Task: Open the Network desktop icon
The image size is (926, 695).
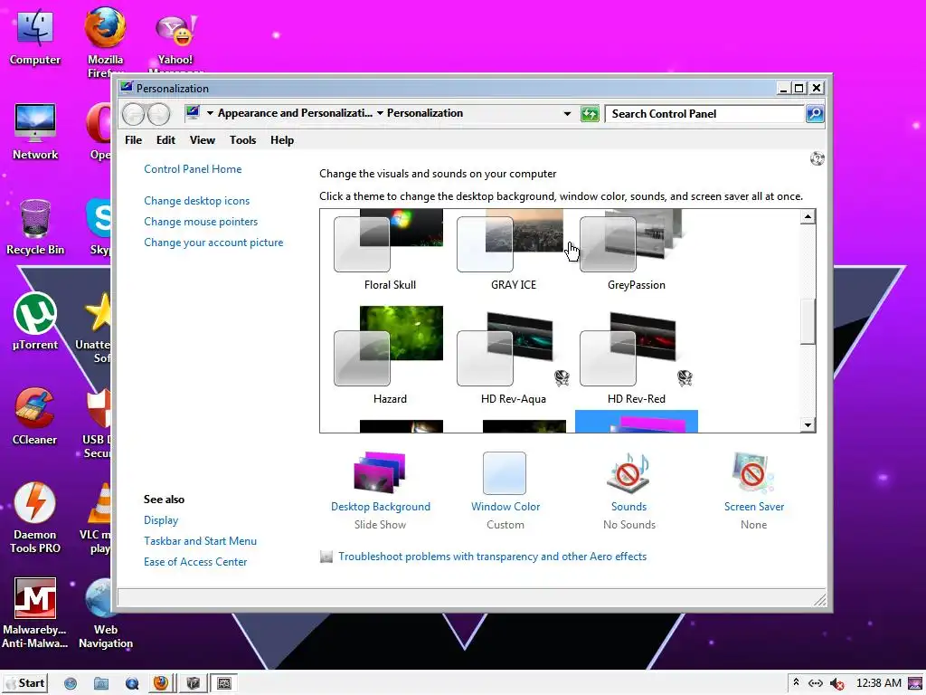Action: click(35, 131)
